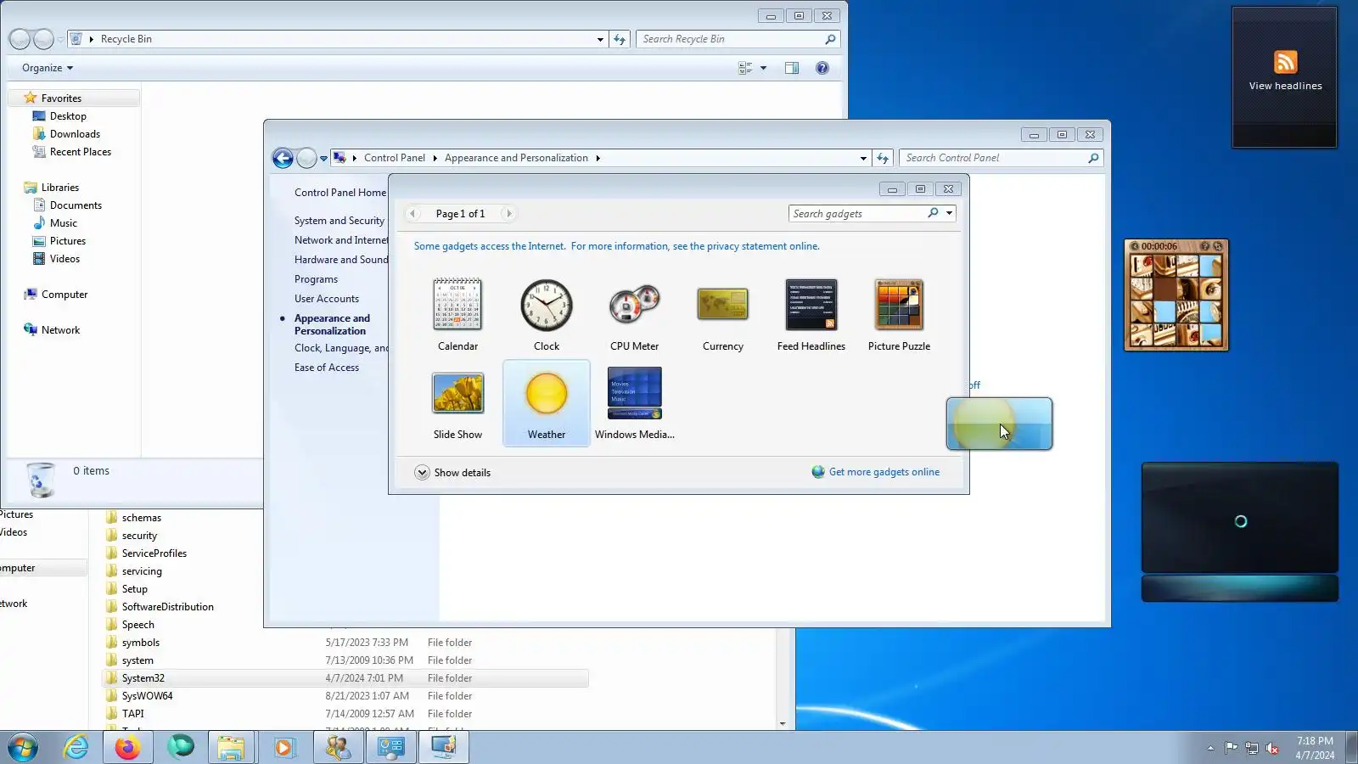Viewport: 1358px width, 764px height.
Task: Go to Ease of Access category
Action: [327, 368]
